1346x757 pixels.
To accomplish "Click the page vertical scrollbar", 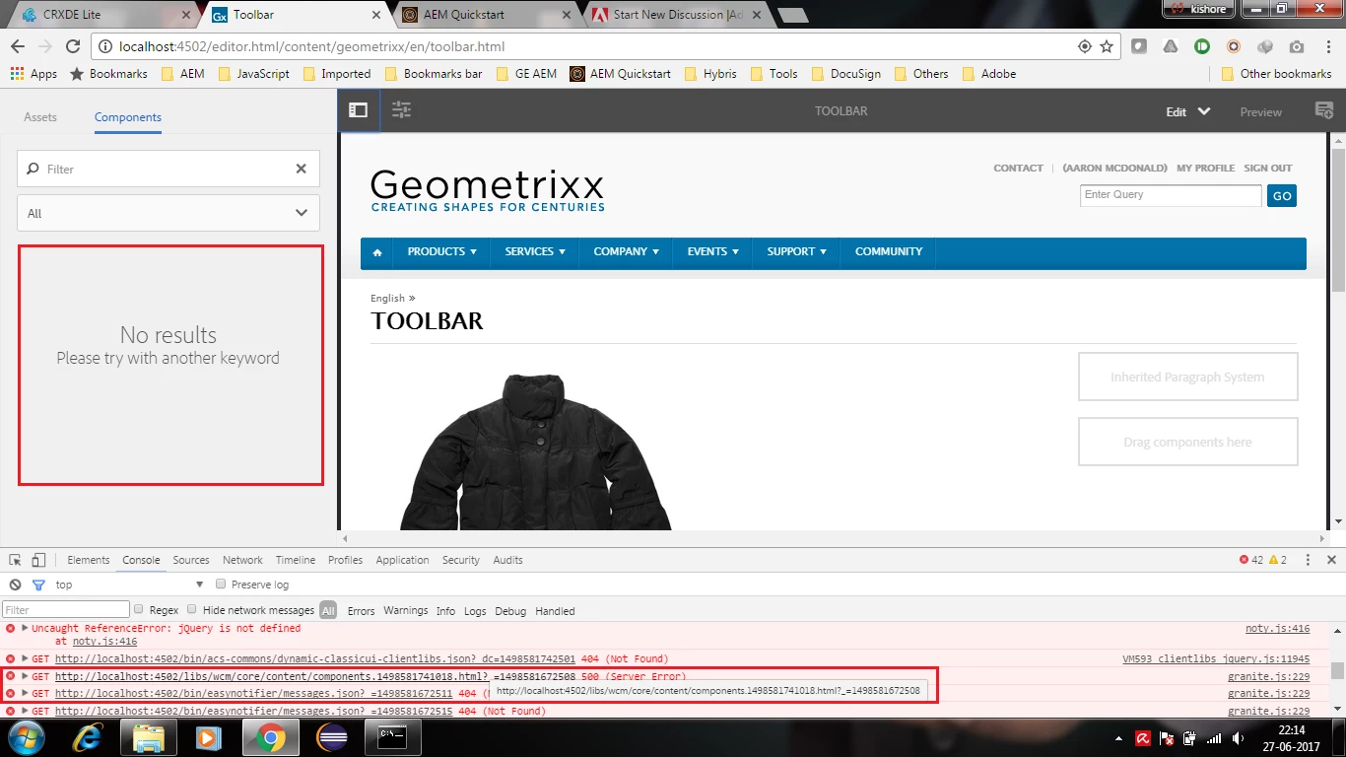I will click(1338, 221).
